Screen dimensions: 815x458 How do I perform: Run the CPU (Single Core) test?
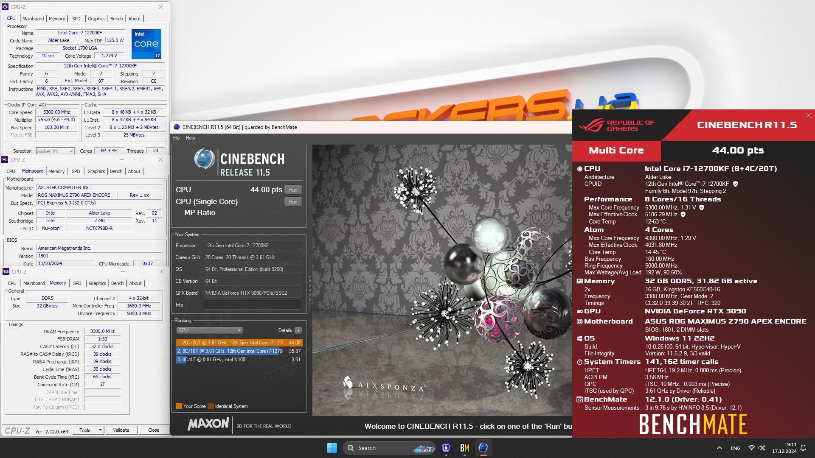click(x=293, y=202)
